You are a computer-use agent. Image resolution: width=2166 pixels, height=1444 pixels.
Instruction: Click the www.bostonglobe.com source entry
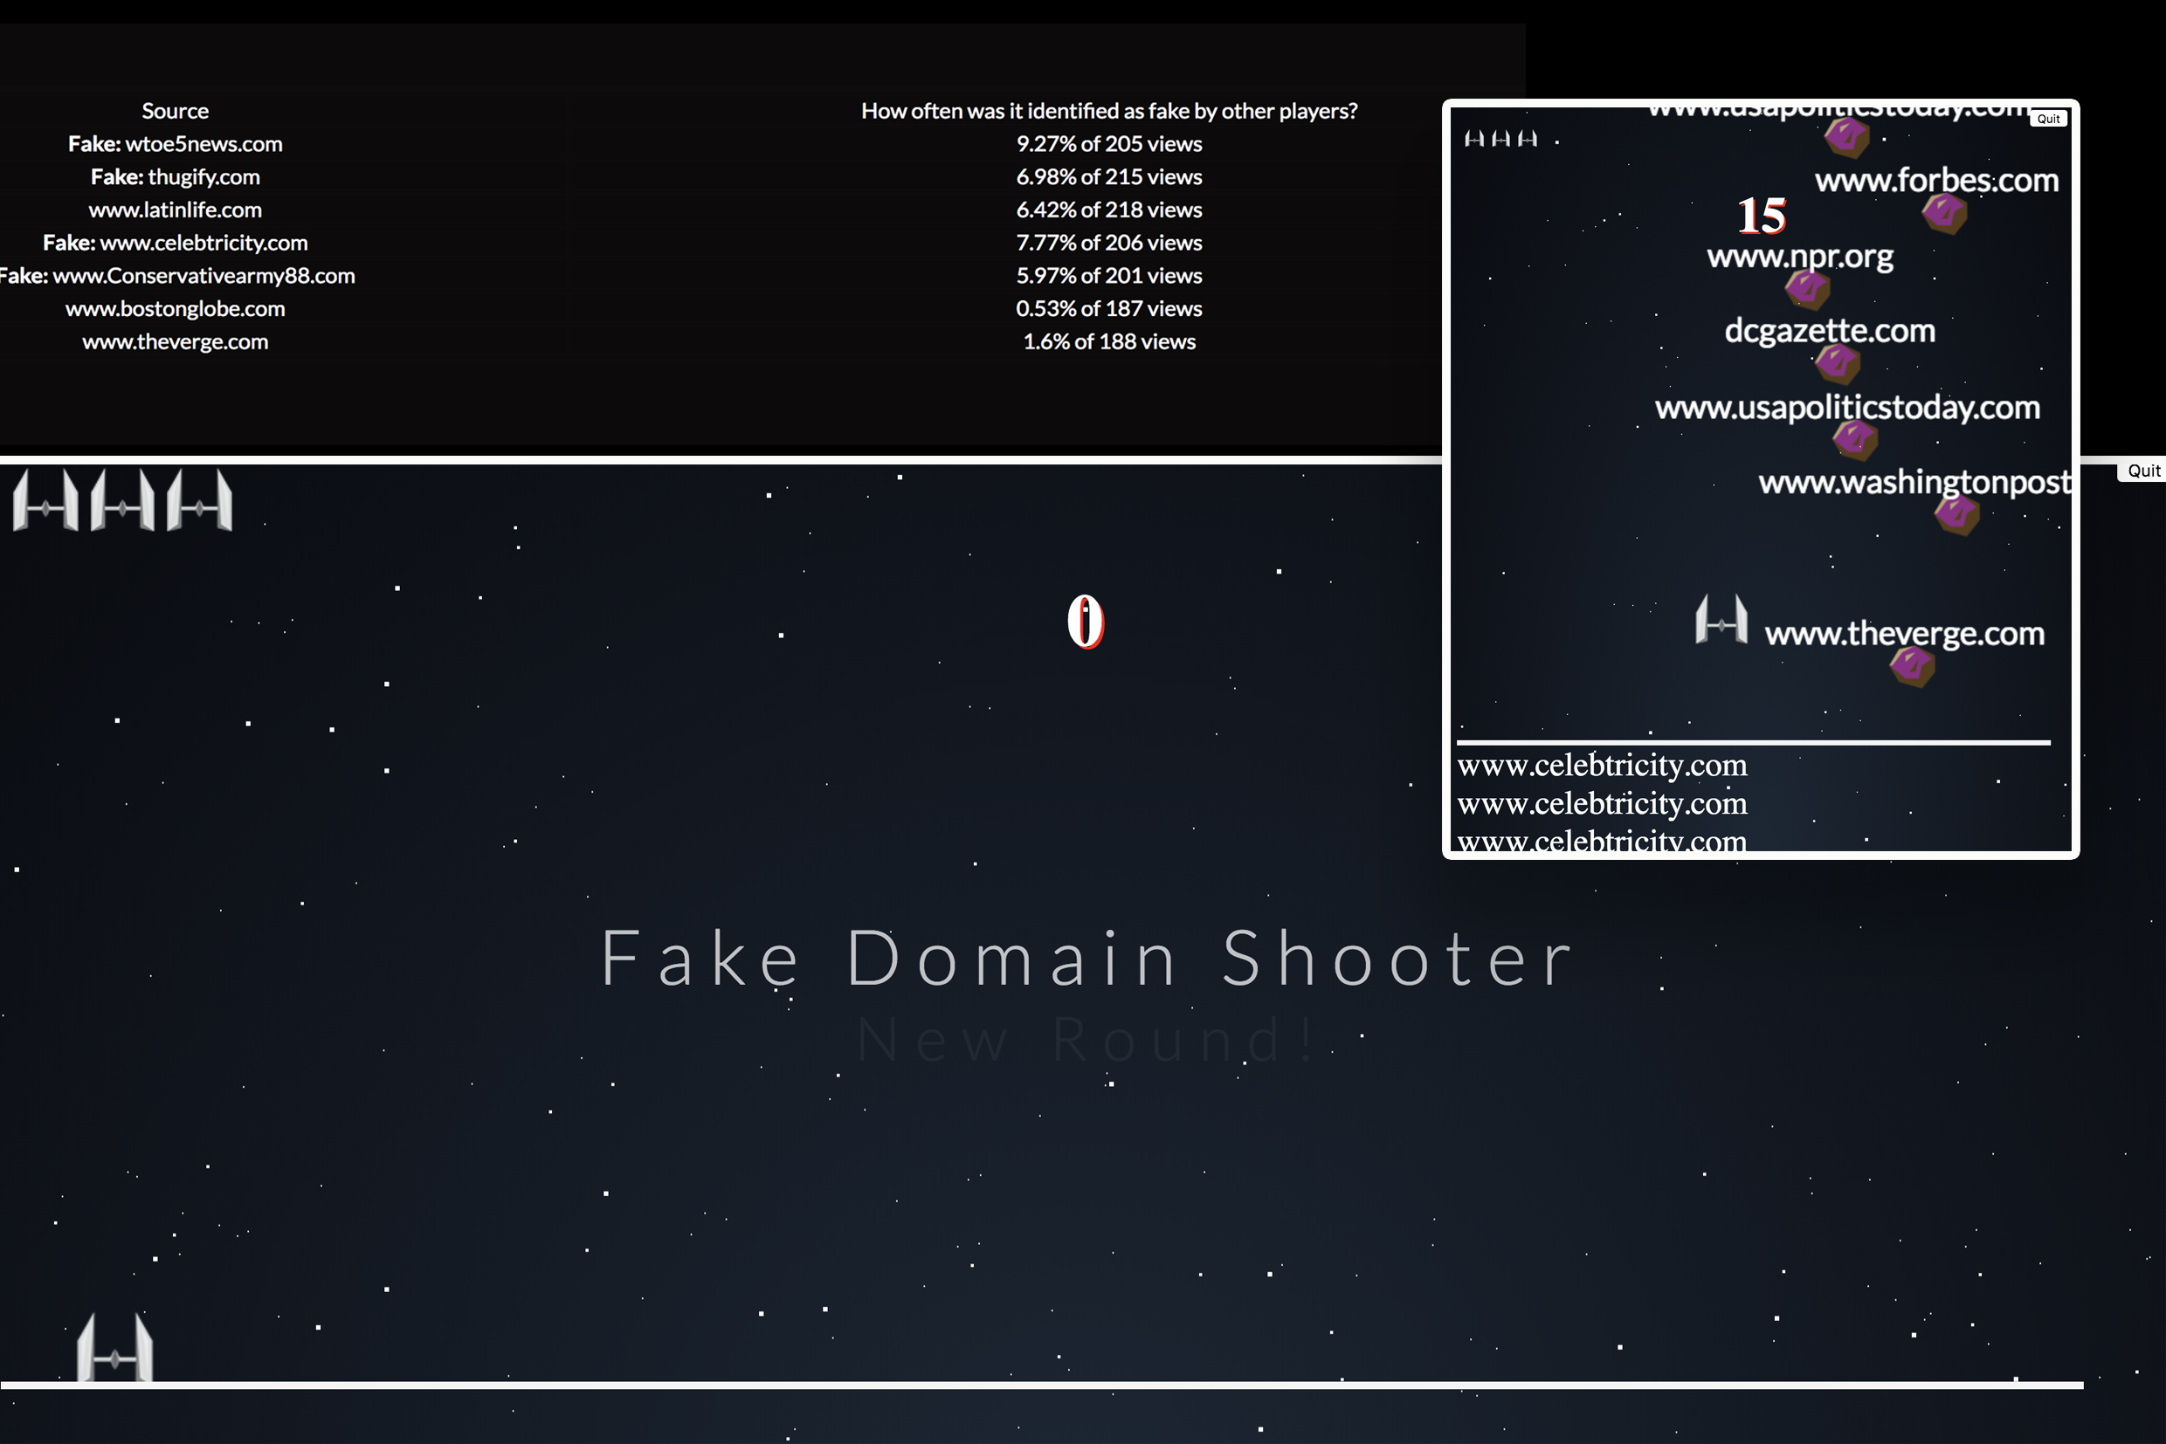click(x=175, y=308)
